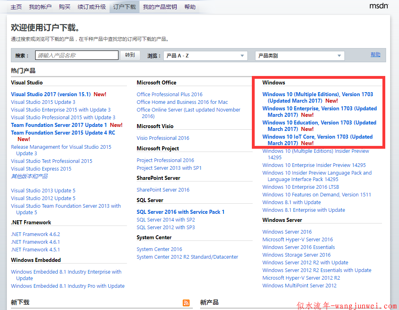Image resolution: width=399 pixels, height=310 pixels.
Task: Open SharePoint Server 2016 link
Action: coord(163,190)
